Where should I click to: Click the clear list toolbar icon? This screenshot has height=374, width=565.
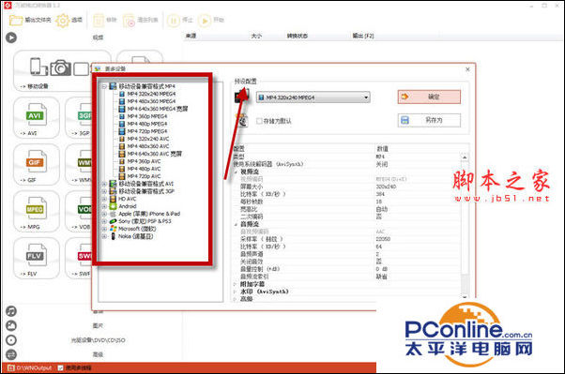[x=129, y=21]
